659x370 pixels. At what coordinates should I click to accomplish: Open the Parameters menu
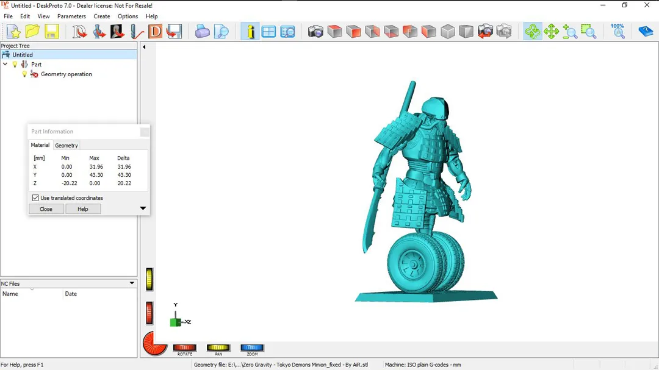[71, 16]
